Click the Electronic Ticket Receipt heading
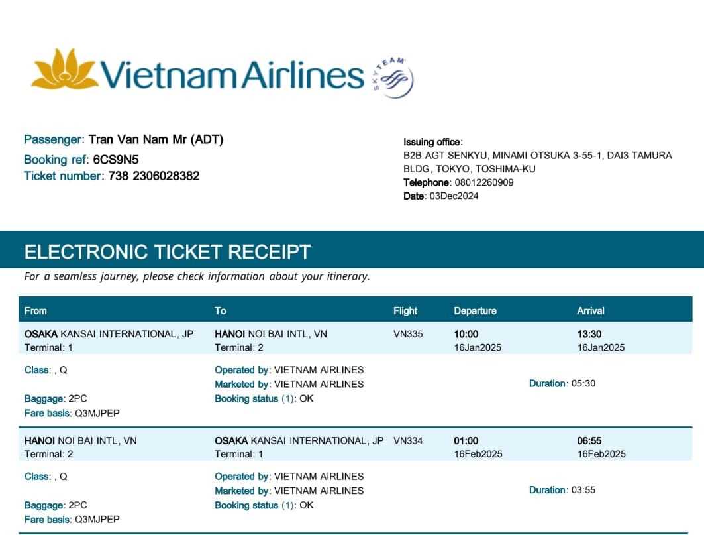 point(168,252)
